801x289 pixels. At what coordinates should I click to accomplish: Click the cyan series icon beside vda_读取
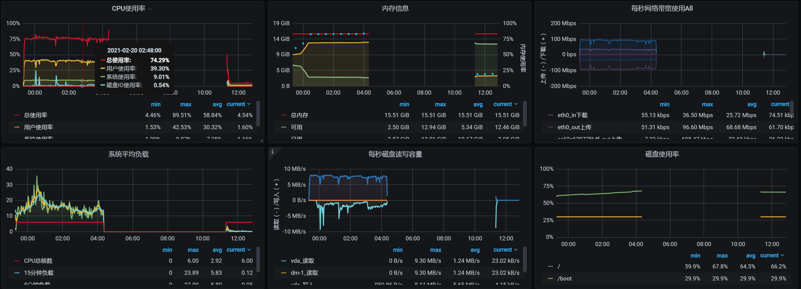click(284, 261)
